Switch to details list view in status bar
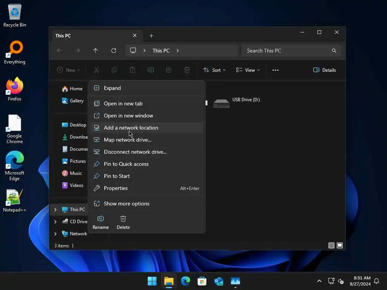Viewport: 387px width, 290px height. coord(331,245)
